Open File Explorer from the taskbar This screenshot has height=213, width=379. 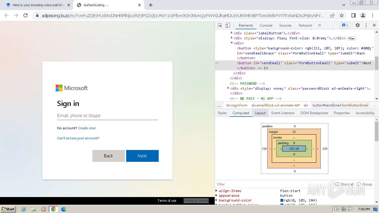[x=33, y=209]
